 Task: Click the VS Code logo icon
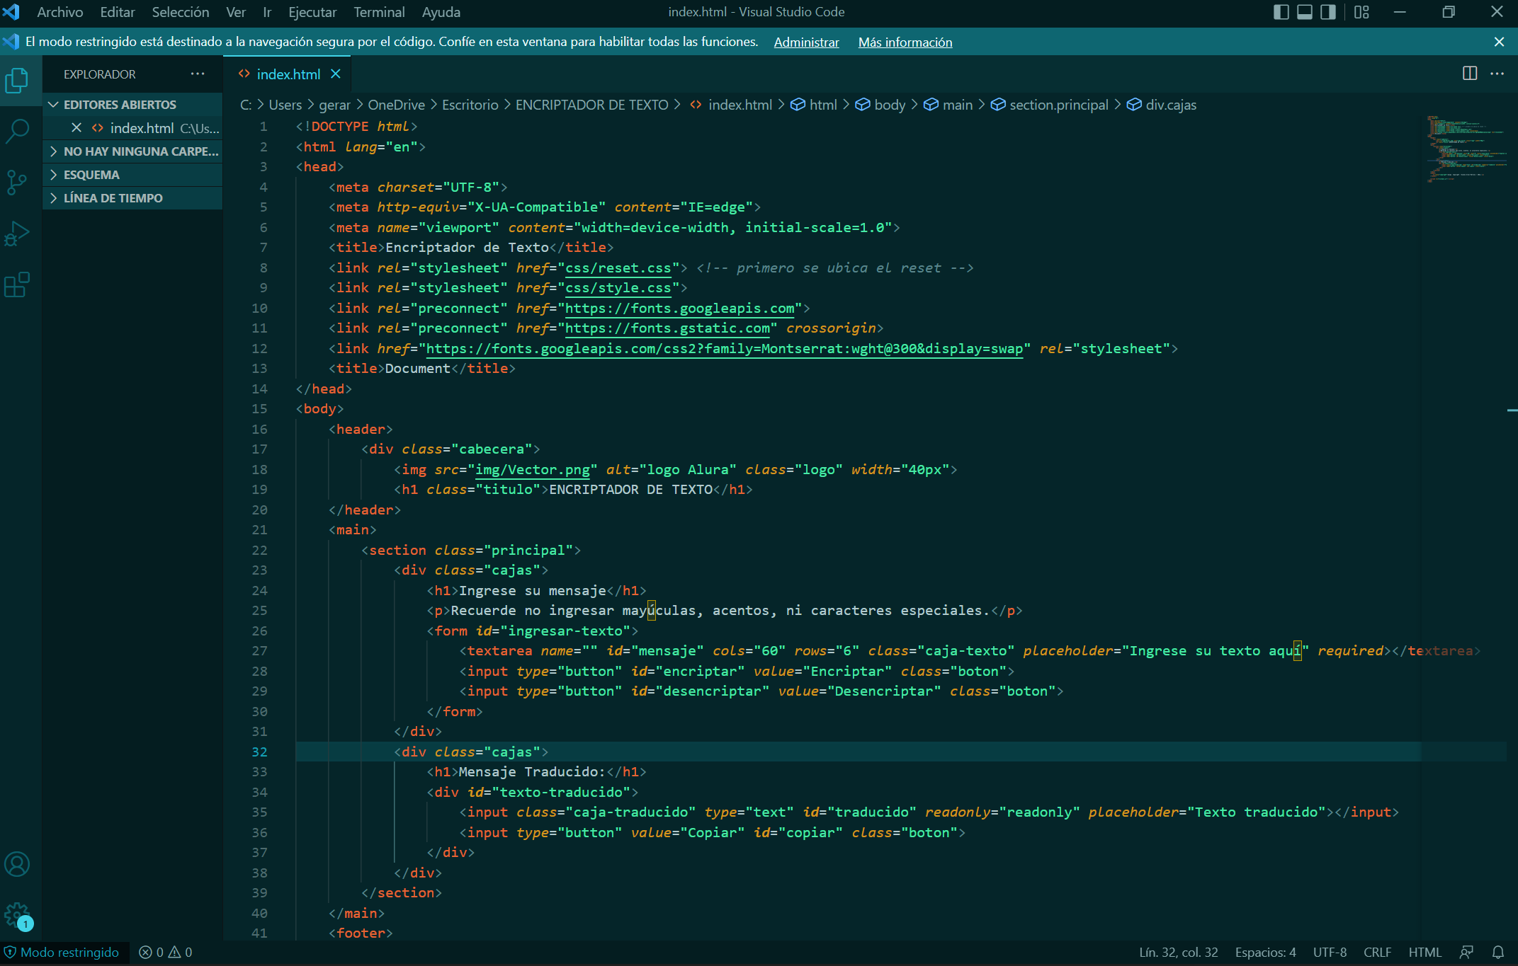point(11,12)
